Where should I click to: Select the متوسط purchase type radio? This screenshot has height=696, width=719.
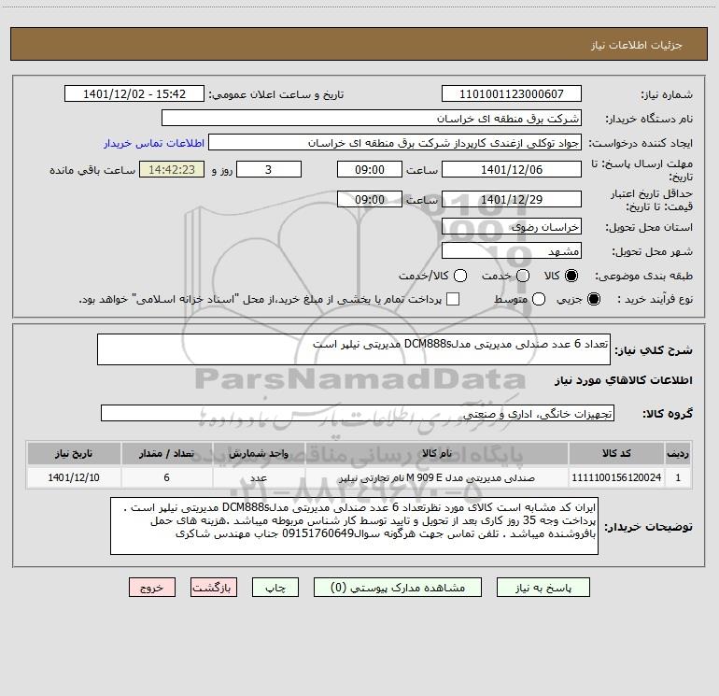click(x=539, y=299)
